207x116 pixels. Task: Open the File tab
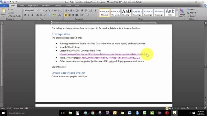click(x=4, y=5)
